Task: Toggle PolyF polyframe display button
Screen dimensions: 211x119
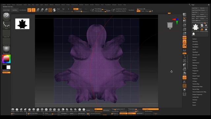Action: coord(184,77)
